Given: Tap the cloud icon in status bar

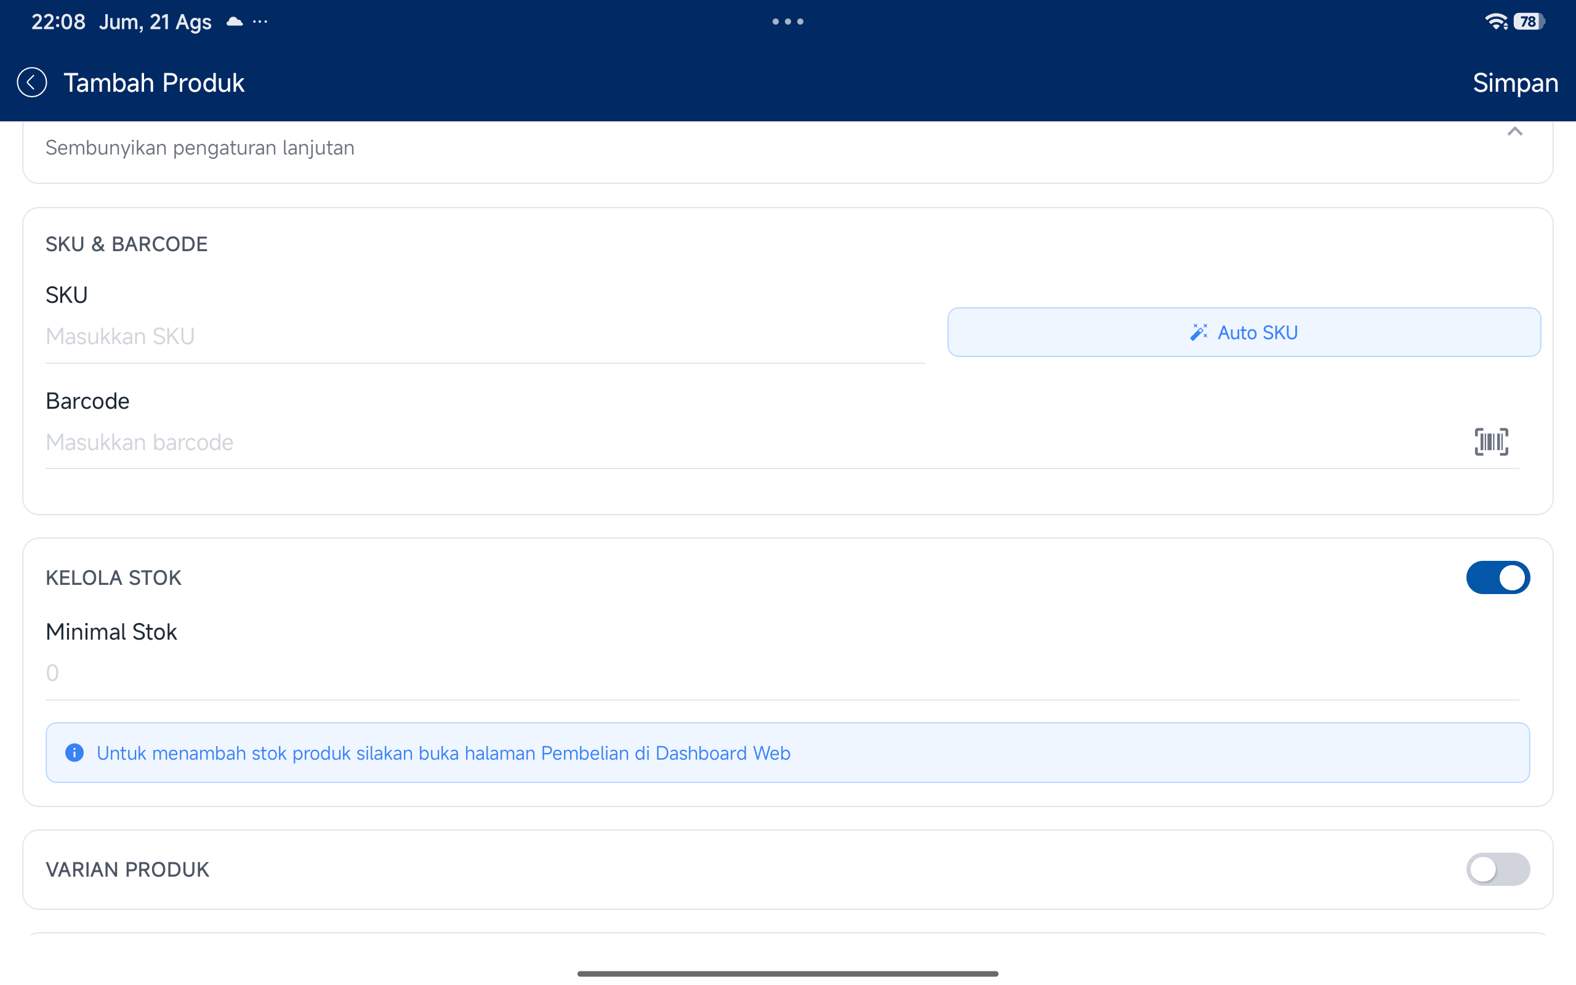Looking at the screenshot, I should click(x=235, y=22).
